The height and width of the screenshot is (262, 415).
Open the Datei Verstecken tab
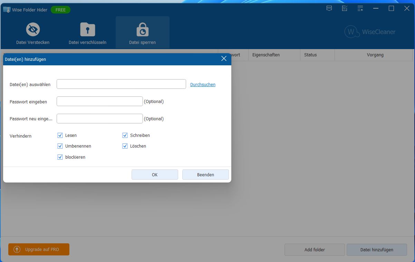click(33, 33)
